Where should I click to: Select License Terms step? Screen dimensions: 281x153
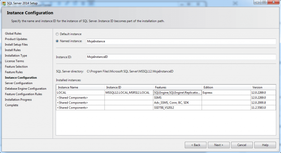(14, 61)
